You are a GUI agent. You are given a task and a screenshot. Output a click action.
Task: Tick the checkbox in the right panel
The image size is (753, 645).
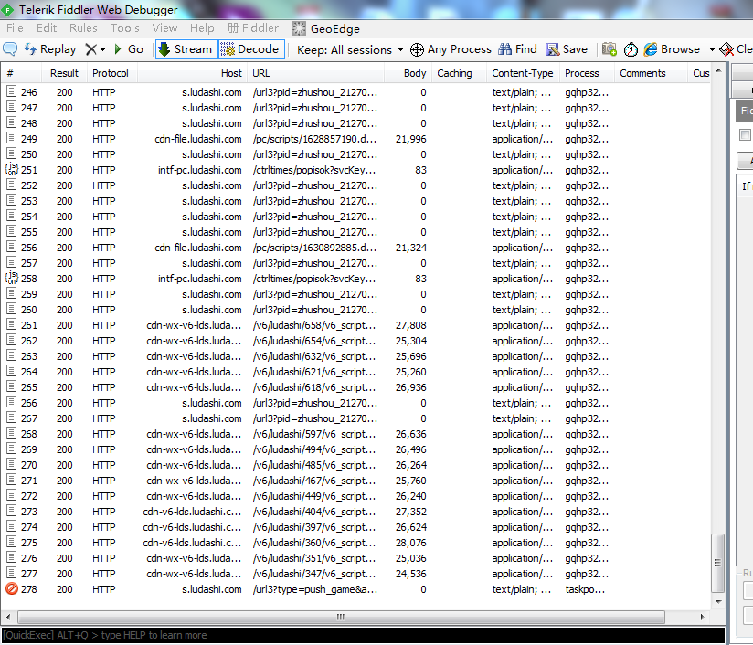745,135
